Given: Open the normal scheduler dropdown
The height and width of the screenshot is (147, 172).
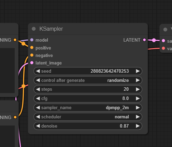Looking at the screenshot, I should (122, 117).
